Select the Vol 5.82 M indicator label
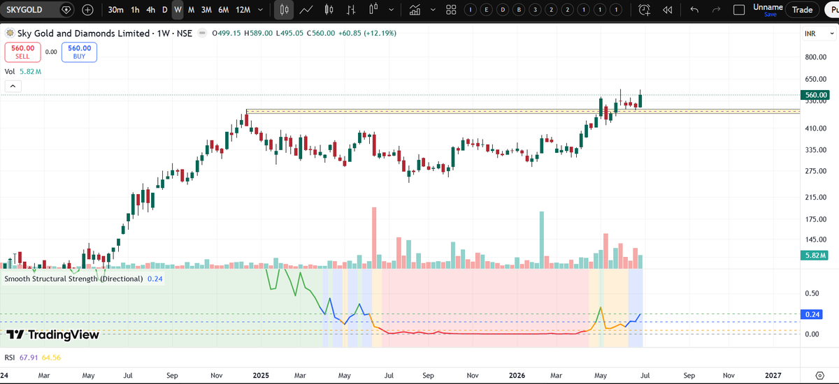The image size is (839, 384). coord(23,72)
